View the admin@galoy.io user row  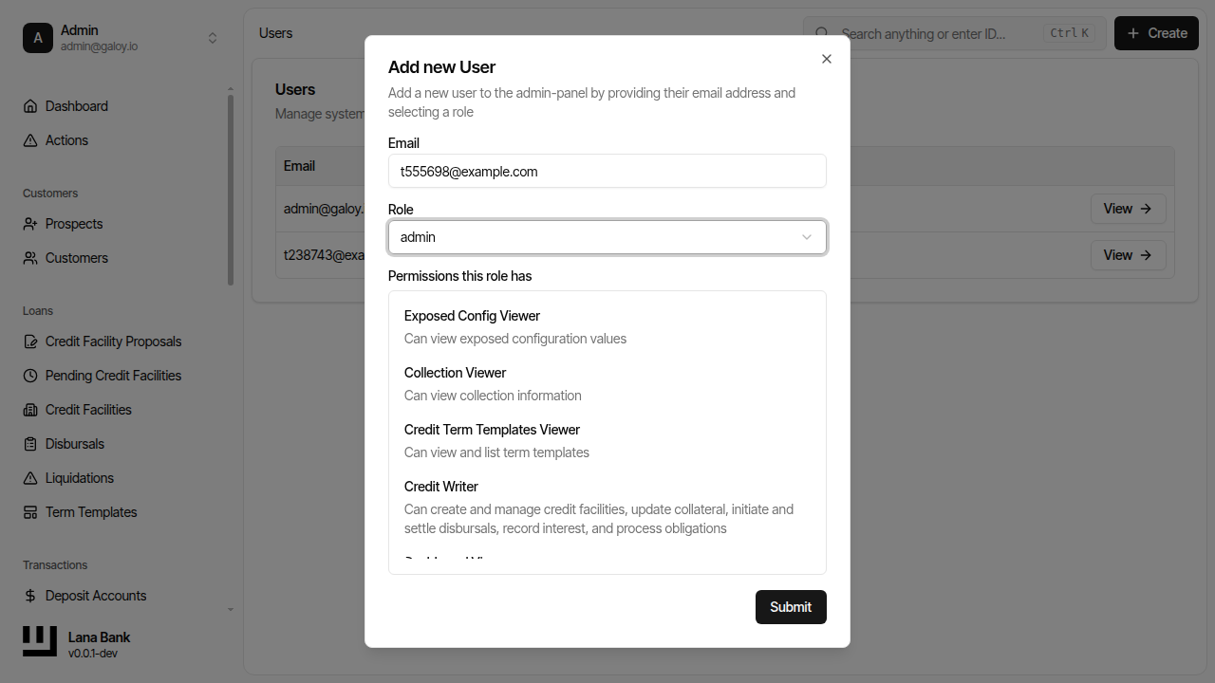(x=1128, y=208)
